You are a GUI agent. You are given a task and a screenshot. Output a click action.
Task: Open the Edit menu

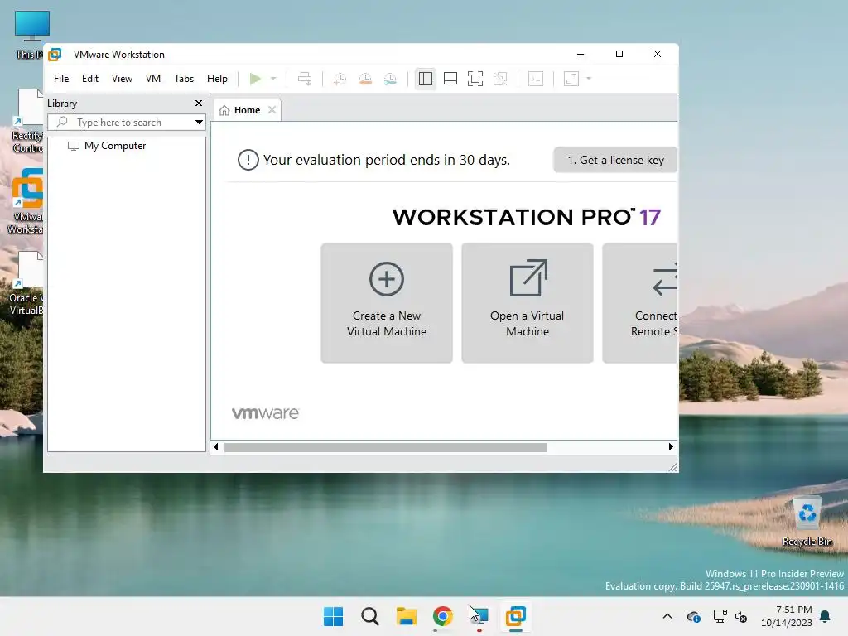[89, 79]
